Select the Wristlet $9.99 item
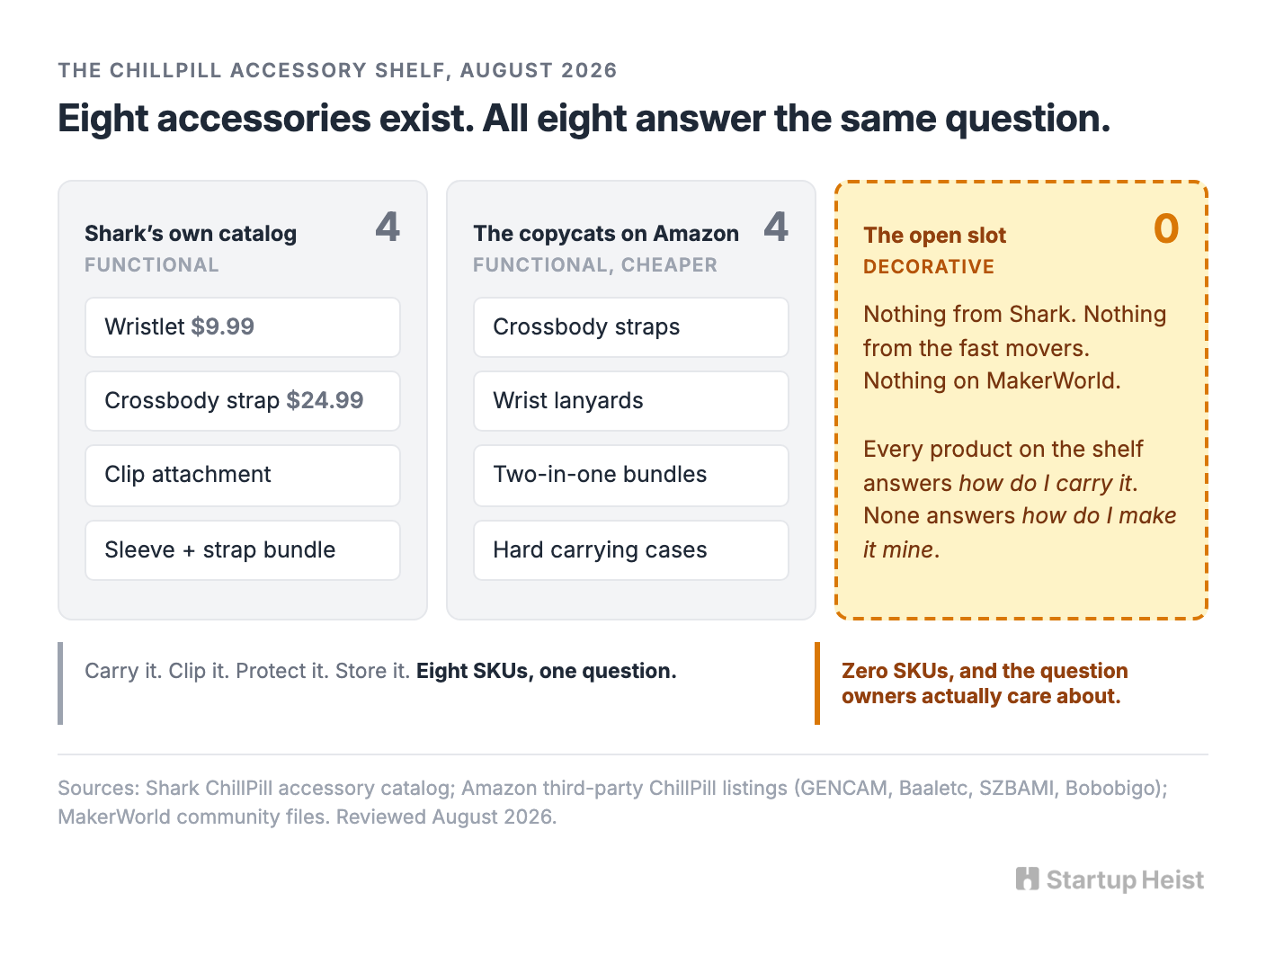 (243, 327)
